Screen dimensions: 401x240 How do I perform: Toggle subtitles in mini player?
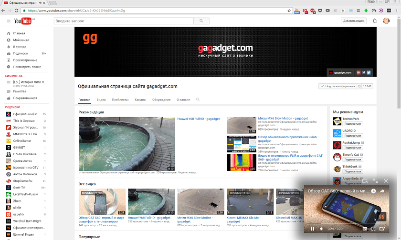coord(365,229)
